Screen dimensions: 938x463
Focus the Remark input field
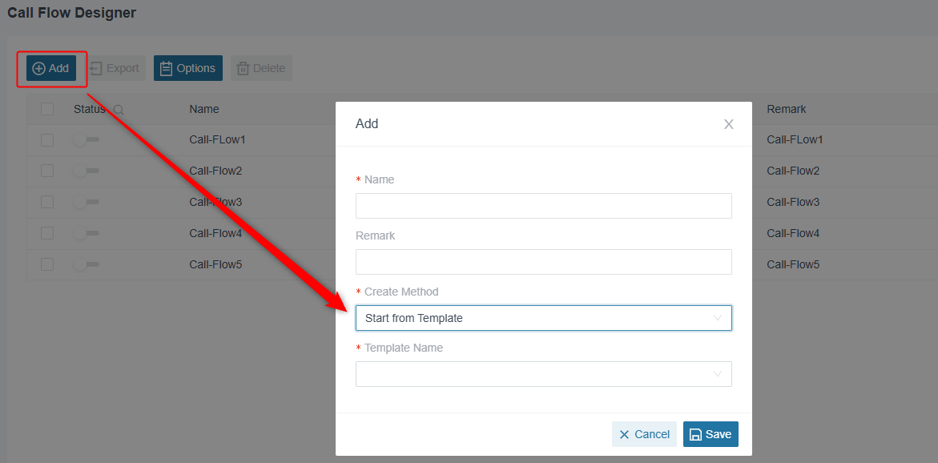point(544,262)
